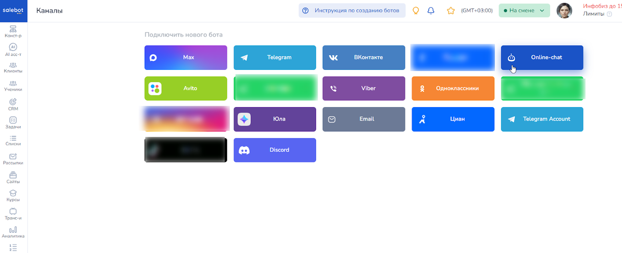Screen dimensions: 622x253
Task: Open the Транс-и sidebar icon
Action: tap(13, 214)
